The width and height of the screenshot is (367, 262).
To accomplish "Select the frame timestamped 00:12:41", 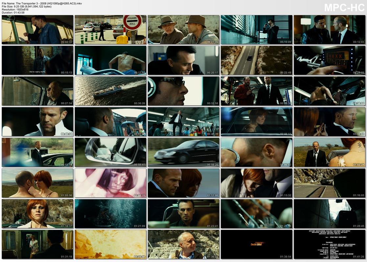I will 330,29.
